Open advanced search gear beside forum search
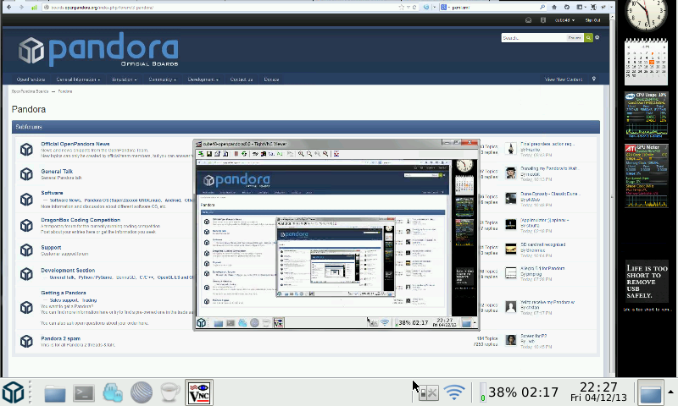678x406 pixels. pos(597,38)
